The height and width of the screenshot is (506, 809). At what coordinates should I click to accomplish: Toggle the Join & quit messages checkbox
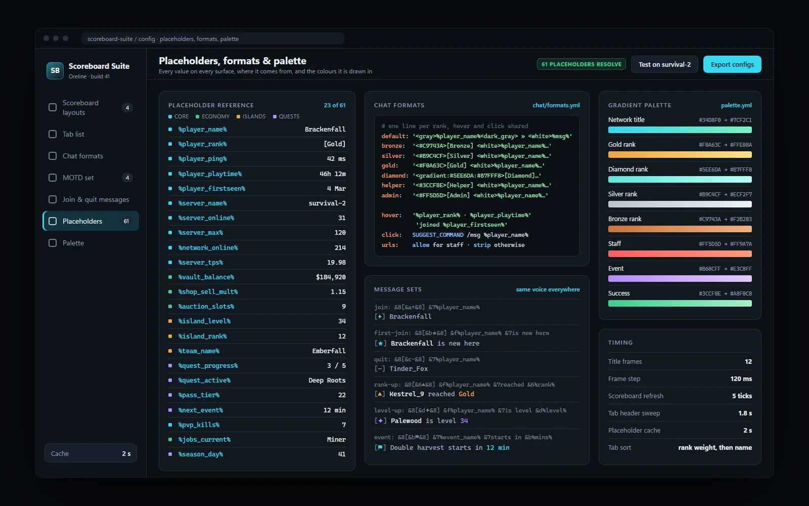pyautogui.click(x=53, y=199)
